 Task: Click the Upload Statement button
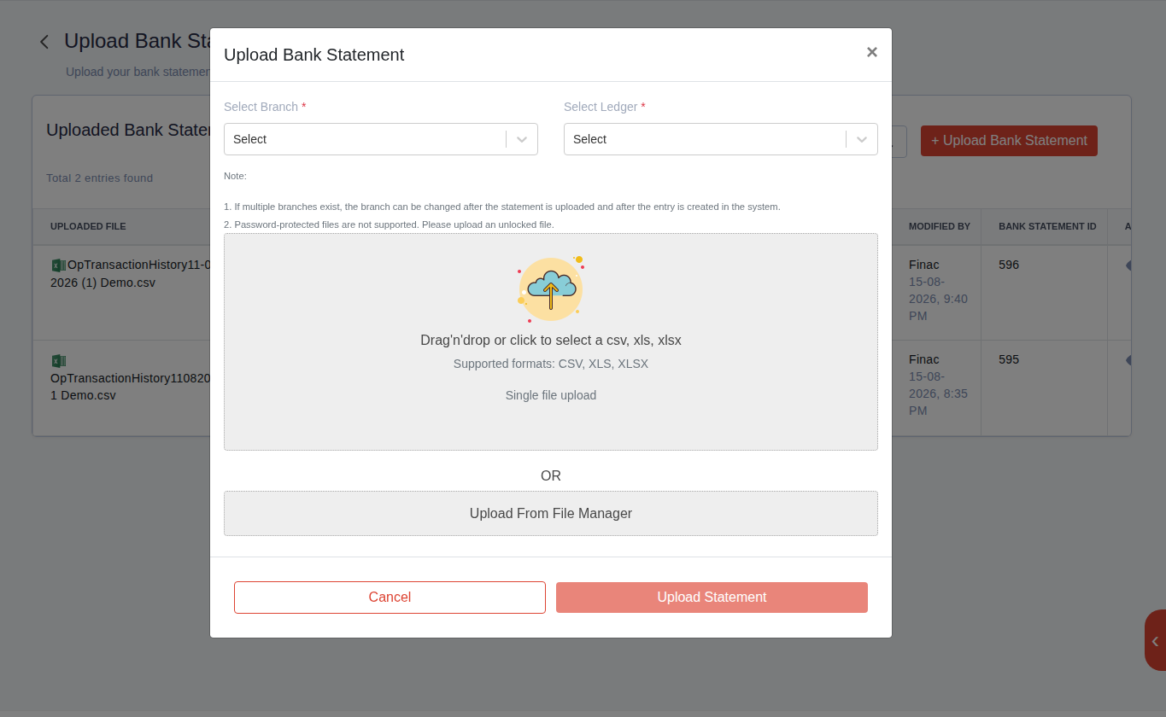[712, 597]
